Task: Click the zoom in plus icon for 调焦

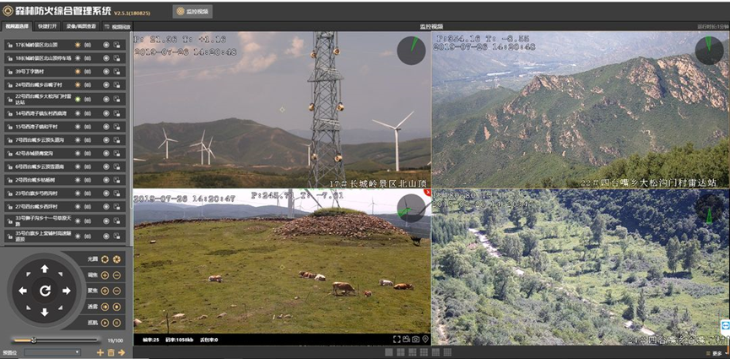Action: click(x=105, y=275)
